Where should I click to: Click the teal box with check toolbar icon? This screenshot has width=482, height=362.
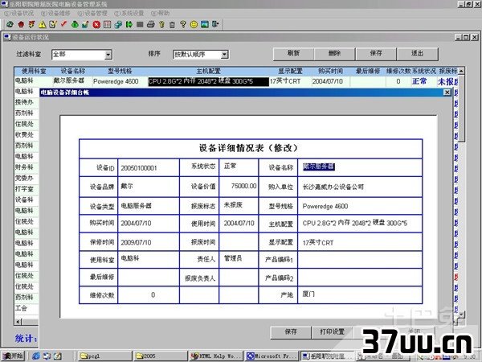tap(85, 24)
